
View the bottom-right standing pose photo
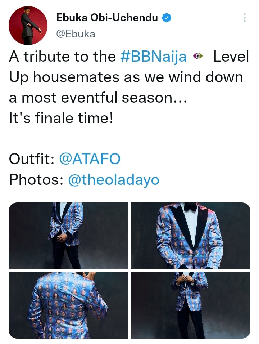[x=191, y=305]
